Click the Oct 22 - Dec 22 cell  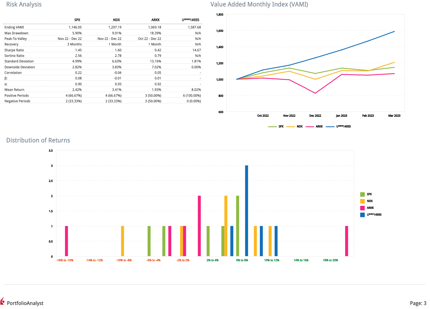[x=150, y=39]
